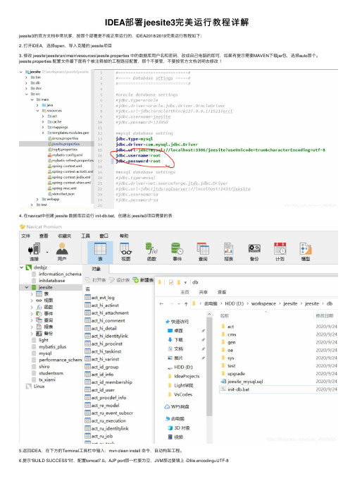Select the jeesite_mysql.sql file
This screenshot has width=355, height=503.
pos(242,382)
